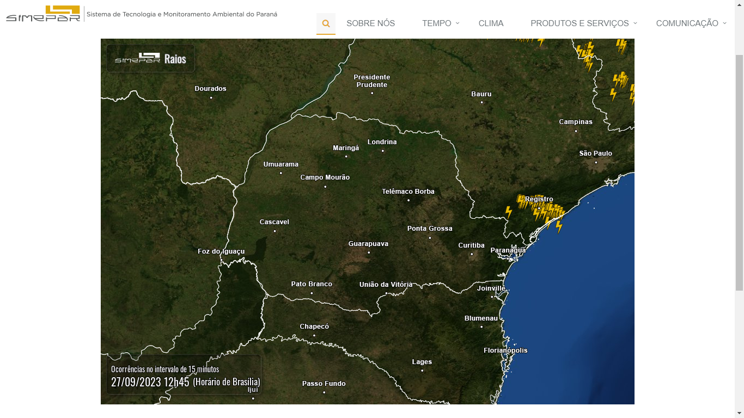Click the Dourados city label
744x418 pixels.
point(211,89)
